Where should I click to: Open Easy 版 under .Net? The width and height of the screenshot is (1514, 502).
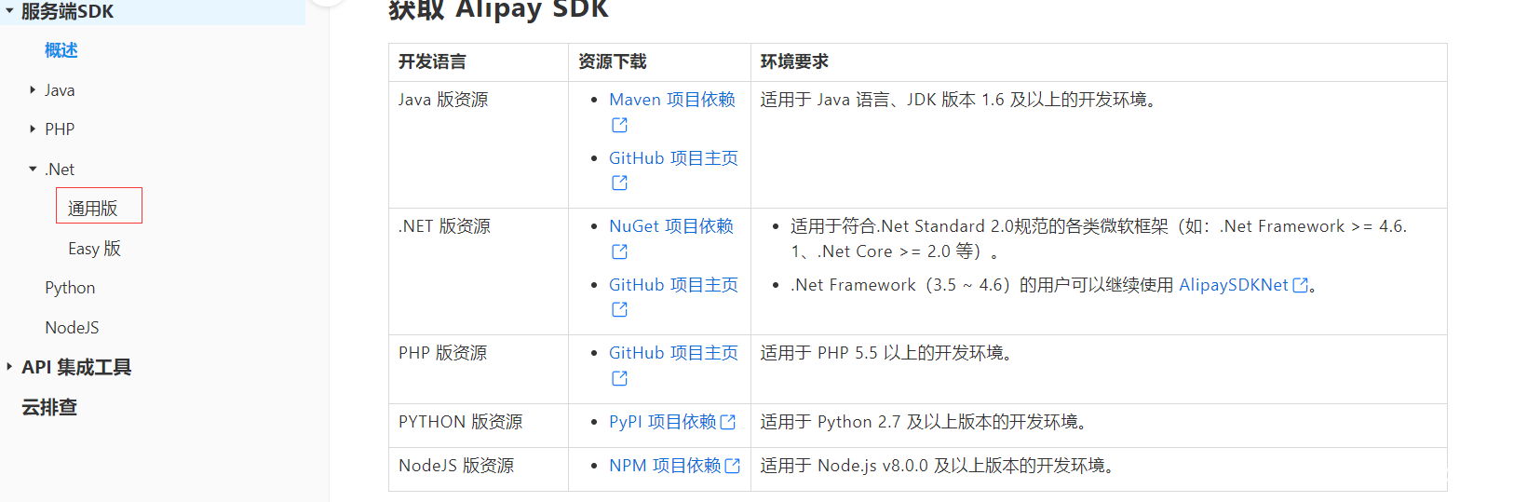(94, 249)
